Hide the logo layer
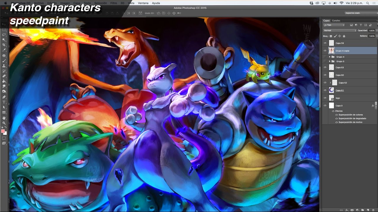Image resolution: width=378 pixels, height=212 pixels. point(325,98)
